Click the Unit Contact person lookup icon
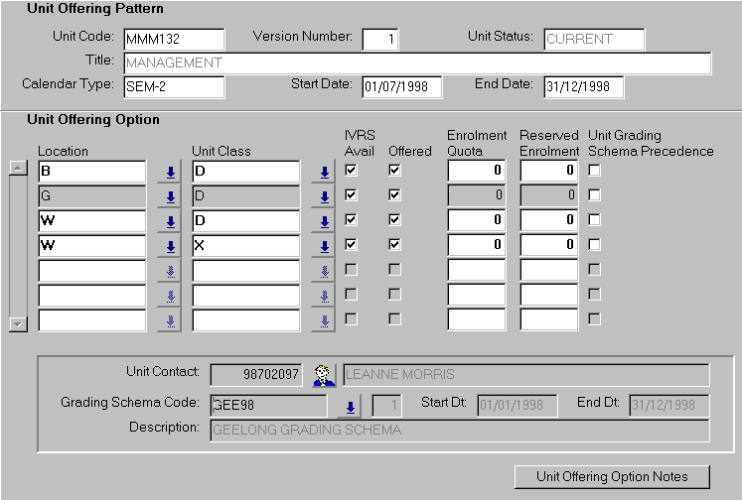 322,375
